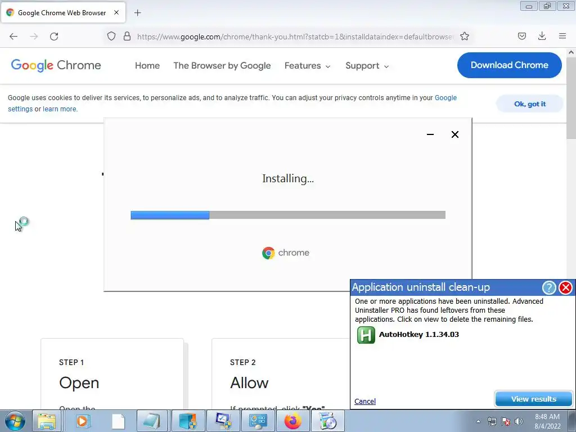
Task: Click the page vertical scrollbar thumb
Action: tap(571, 98)
